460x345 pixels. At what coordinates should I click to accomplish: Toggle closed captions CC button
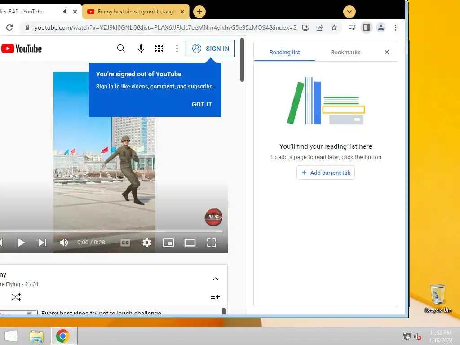coord(125,243)
